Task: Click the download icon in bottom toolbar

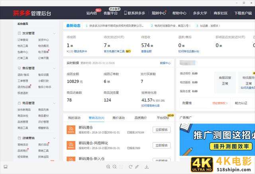Action: pos(147,167)
